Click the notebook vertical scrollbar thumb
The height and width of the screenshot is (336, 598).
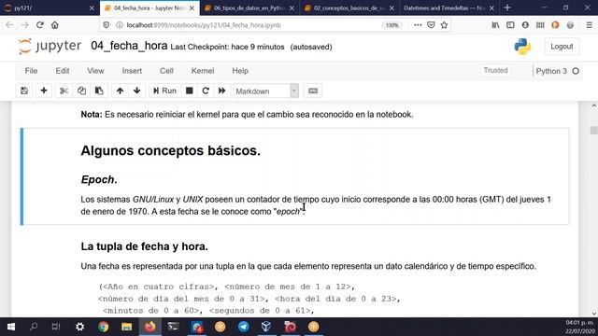(593, 130)
